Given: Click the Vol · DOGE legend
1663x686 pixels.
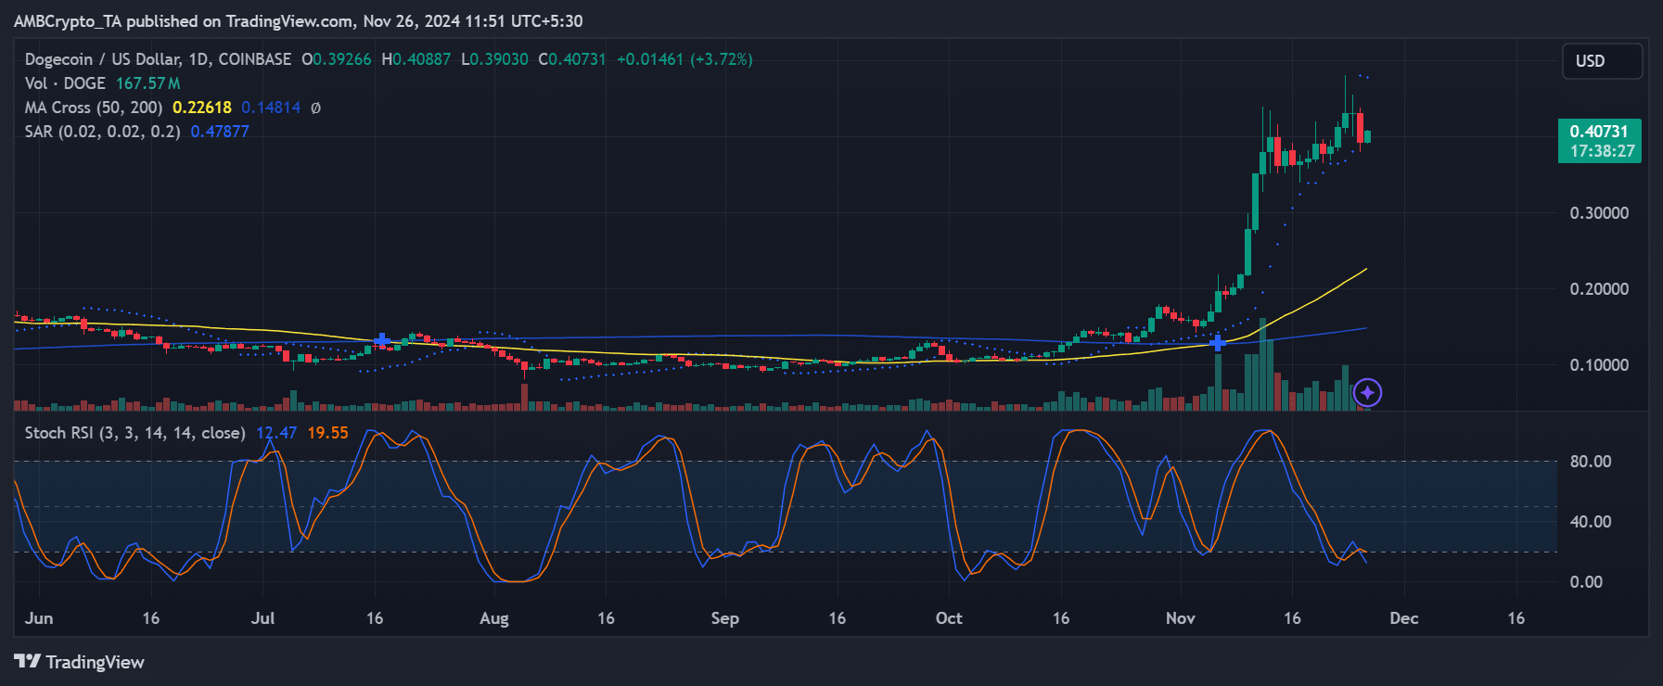Looking at the screenshot, I should (x=65, y=83).
